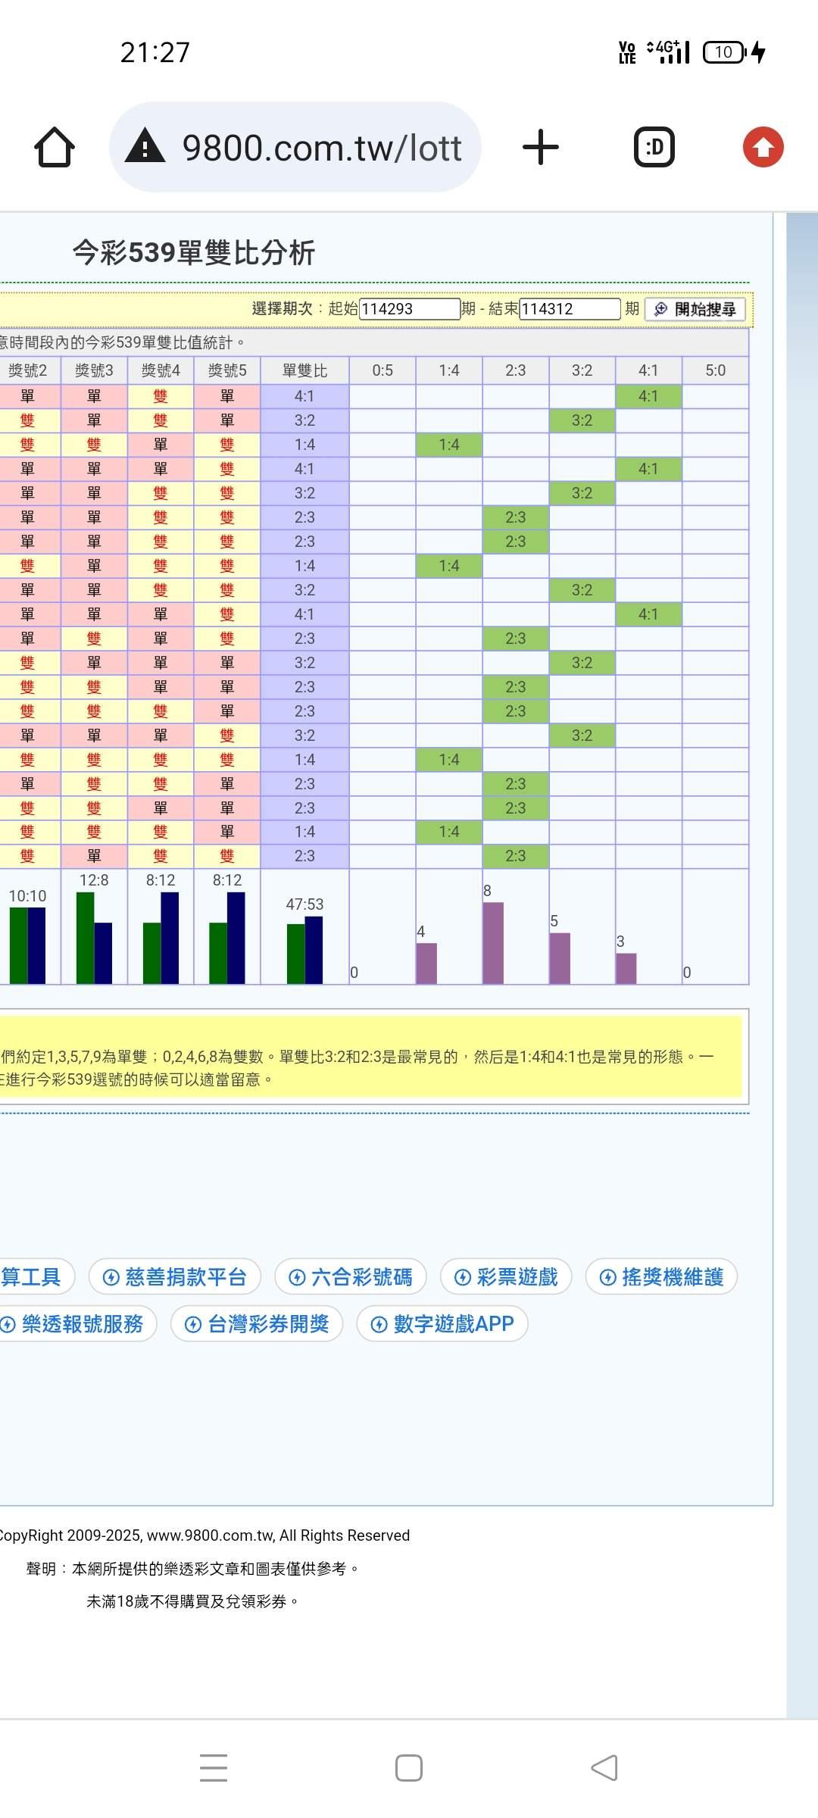Click the 獎號4 column header
Viewport: 818px width, 1818px height.
point(161,370)
